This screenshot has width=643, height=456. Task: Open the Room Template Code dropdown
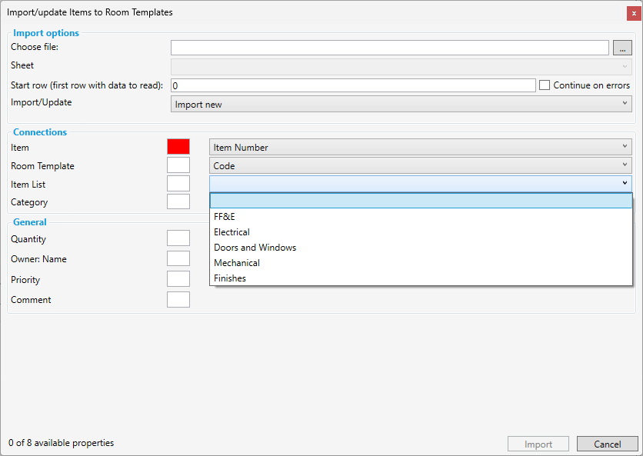pos(420,165)
